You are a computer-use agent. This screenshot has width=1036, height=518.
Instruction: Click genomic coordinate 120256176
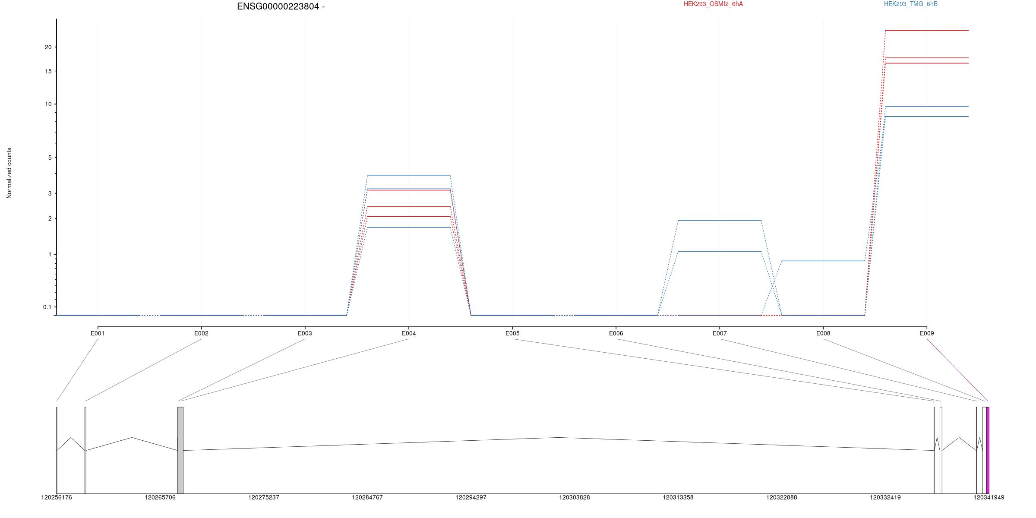(x=57, y=497)
